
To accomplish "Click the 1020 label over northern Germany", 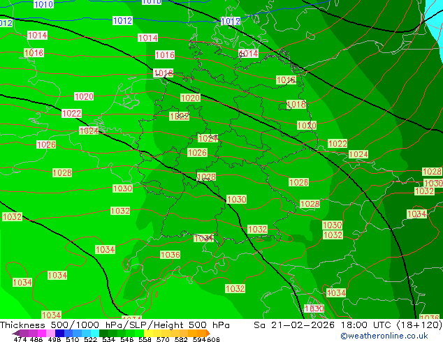I will [191, 98].
